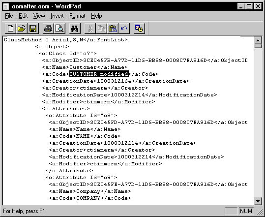
Task: Open Print Preview from the toolbar
Action: pos(59,29)
